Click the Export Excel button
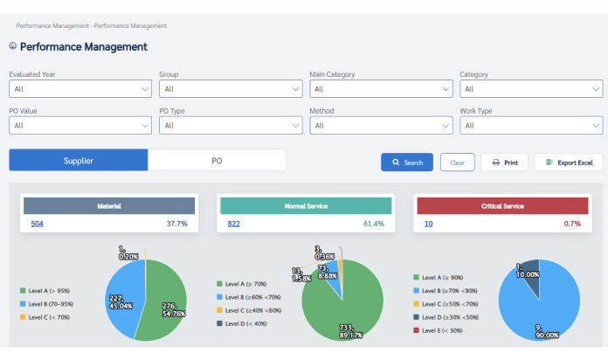Screen dimensions: 608x360 (568, 163)
